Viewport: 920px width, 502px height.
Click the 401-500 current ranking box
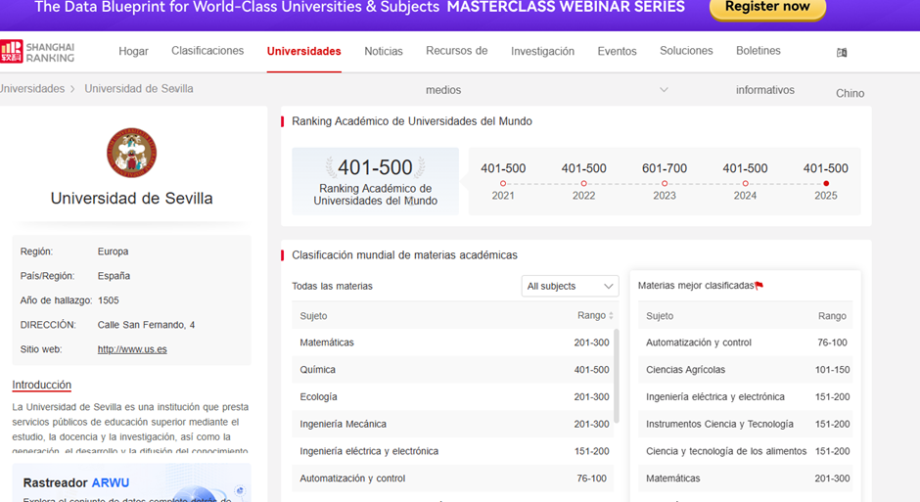coord(376,181)
